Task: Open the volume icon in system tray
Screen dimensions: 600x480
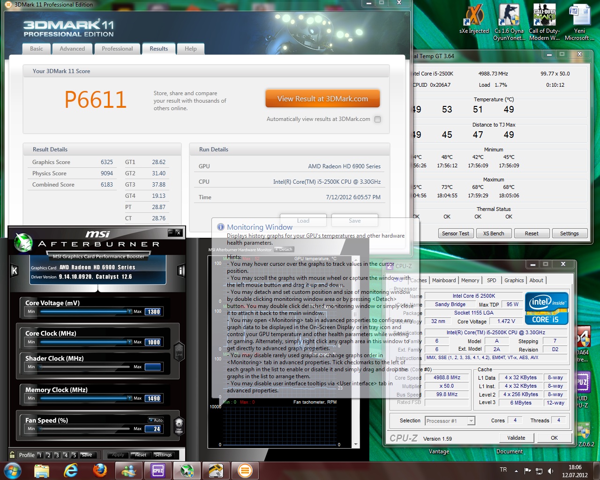Action: 551,471
